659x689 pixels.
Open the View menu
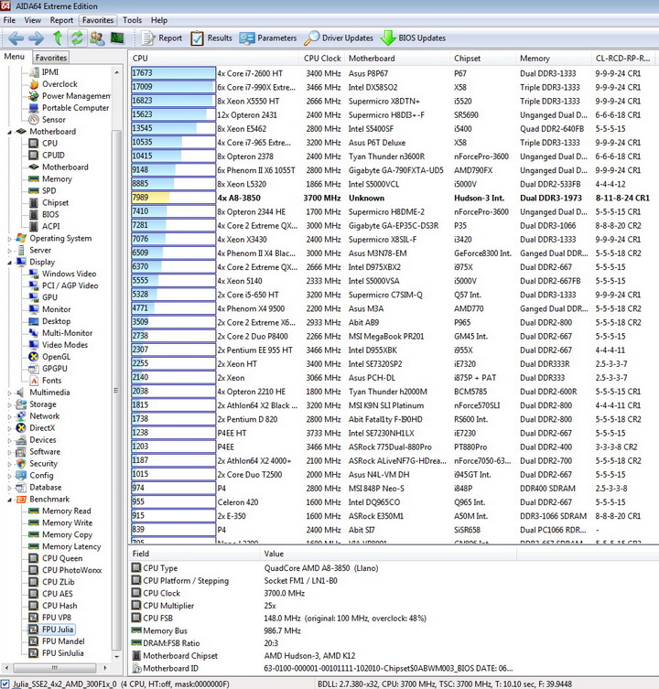tap(33, 20)
